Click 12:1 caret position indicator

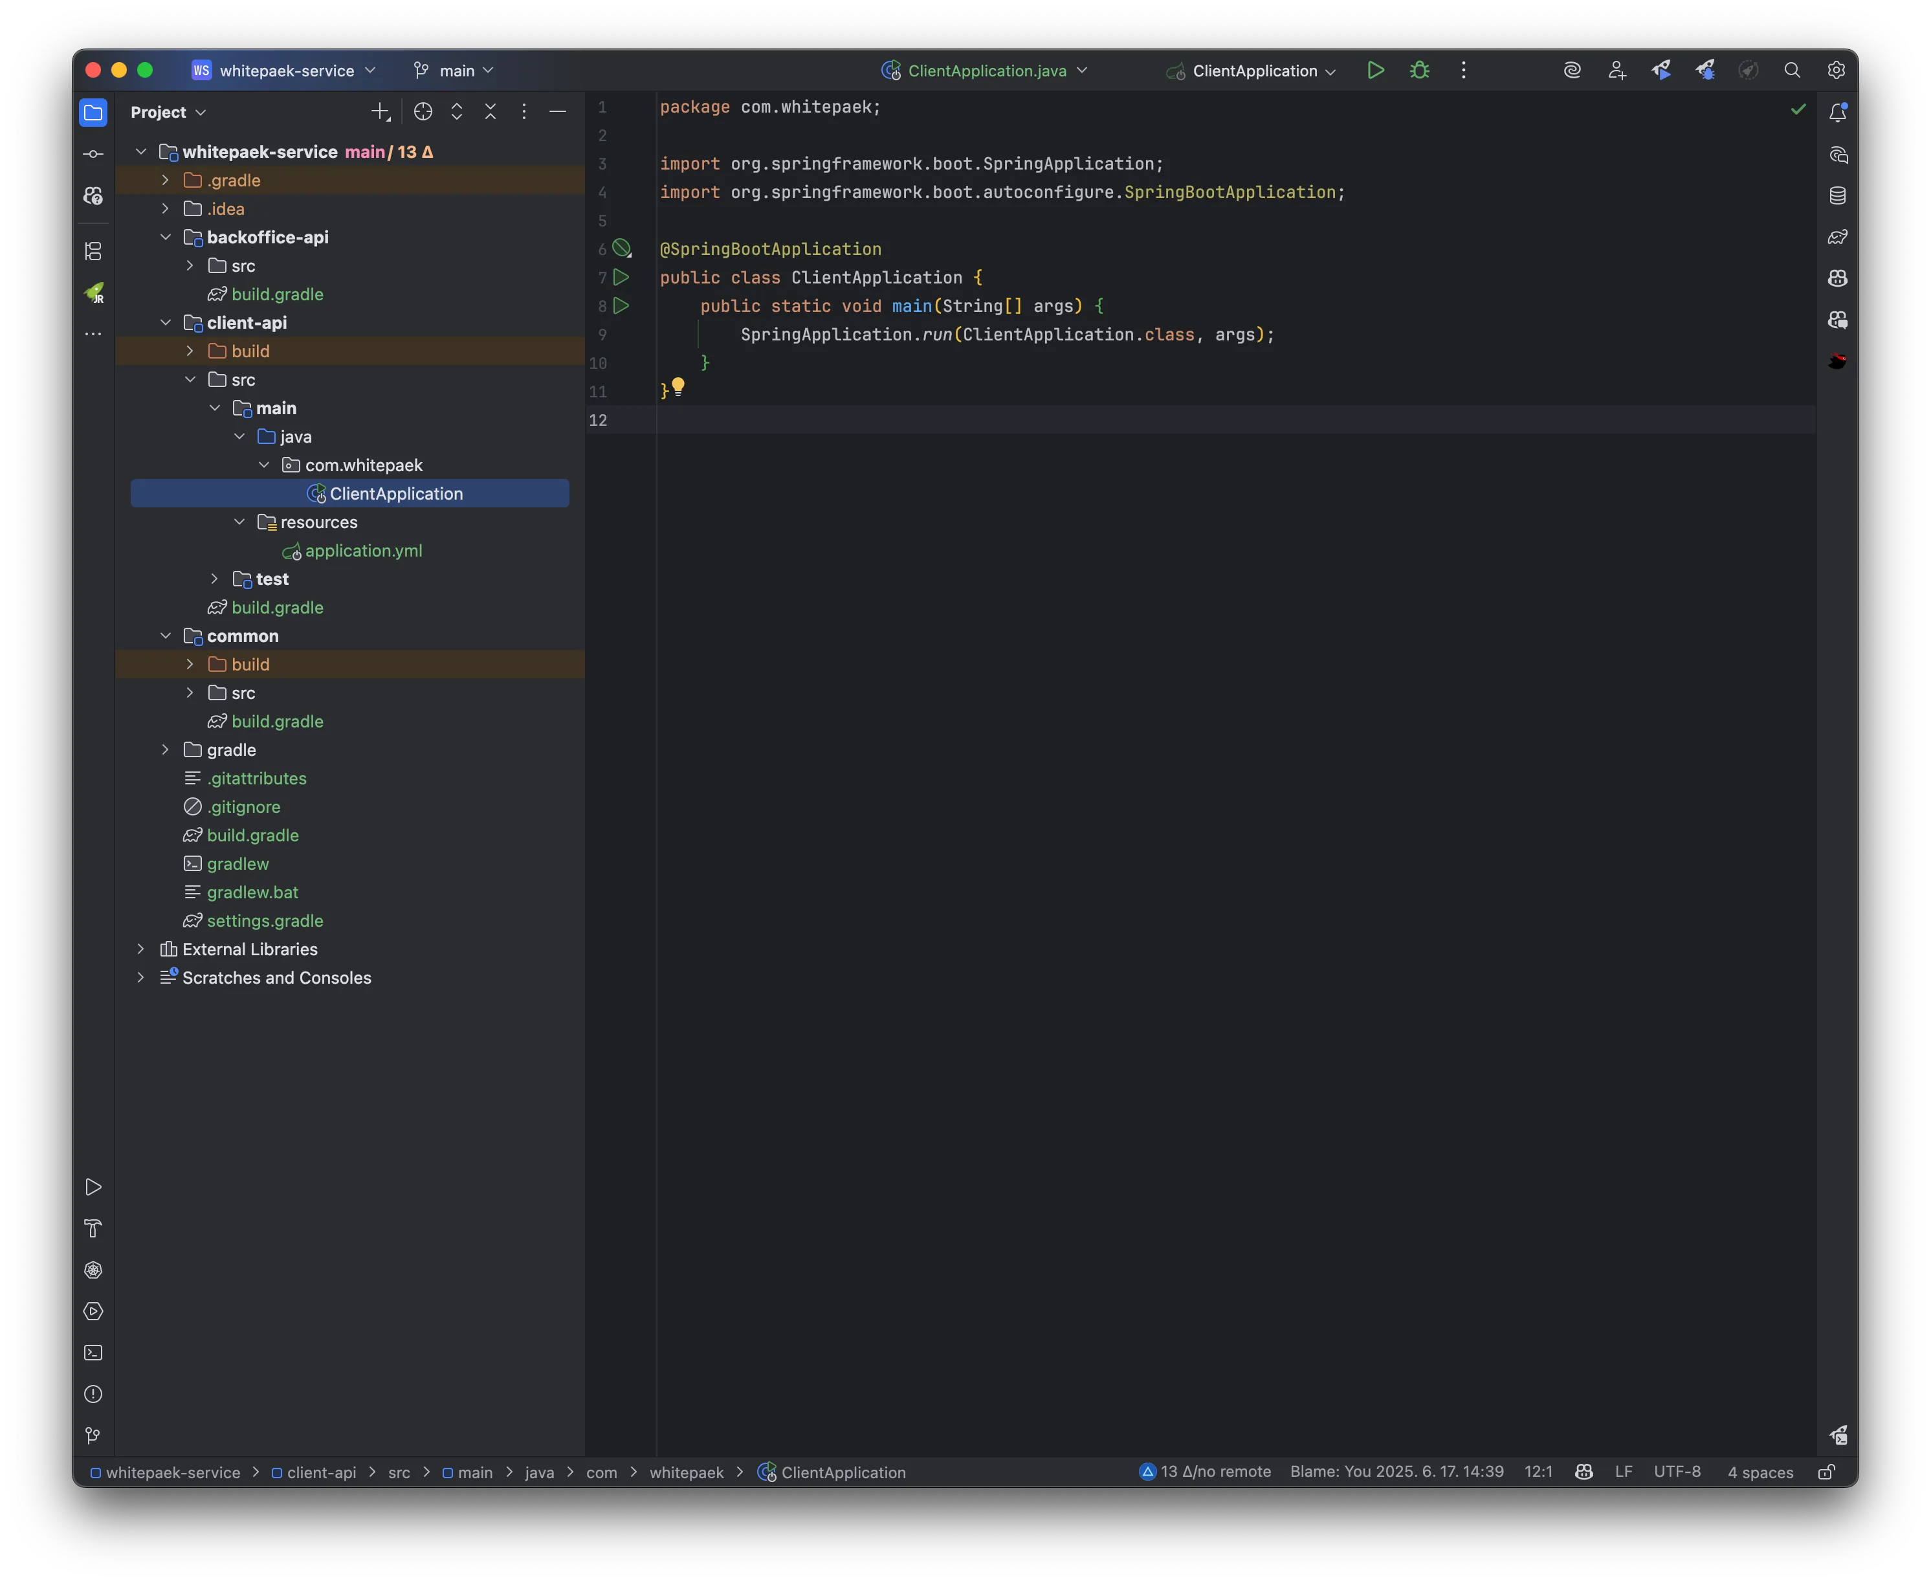(1538, 1472)
